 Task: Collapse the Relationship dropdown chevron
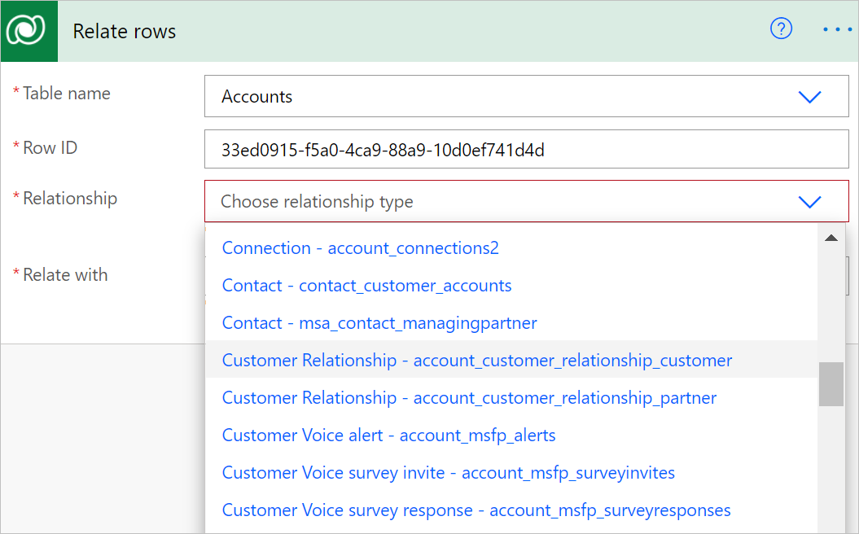(x=809, y=202)
